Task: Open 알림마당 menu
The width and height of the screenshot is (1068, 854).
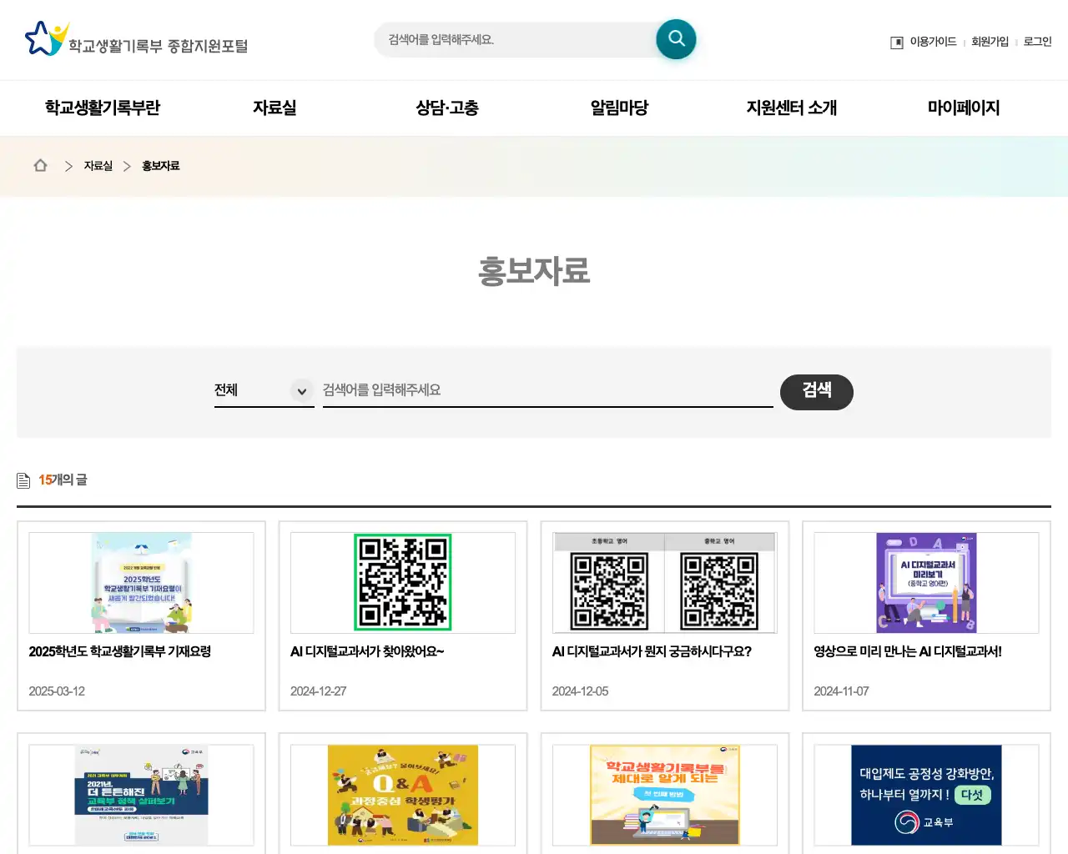Action: (619, 108)
